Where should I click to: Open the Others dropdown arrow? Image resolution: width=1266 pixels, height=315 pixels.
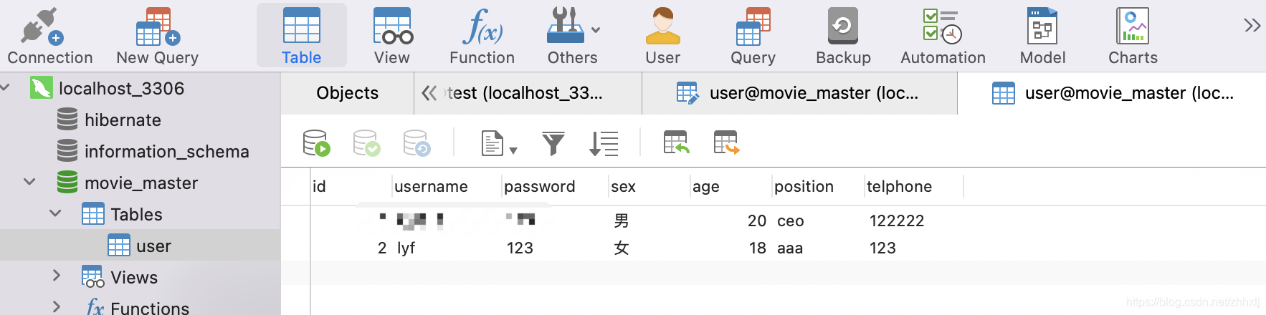pyautogui.click(x=596, y=30)
